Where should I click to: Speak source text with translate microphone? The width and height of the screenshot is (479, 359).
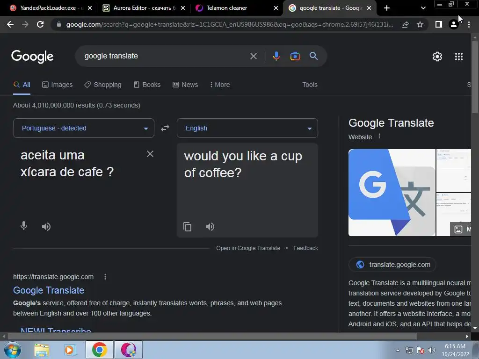click(24, 226)
